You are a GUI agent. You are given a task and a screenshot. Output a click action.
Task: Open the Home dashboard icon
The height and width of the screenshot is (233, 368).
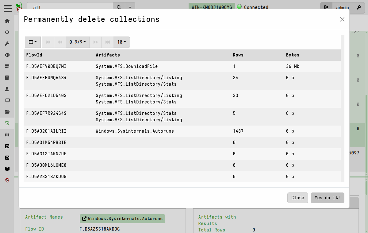(x=7, y=21)
